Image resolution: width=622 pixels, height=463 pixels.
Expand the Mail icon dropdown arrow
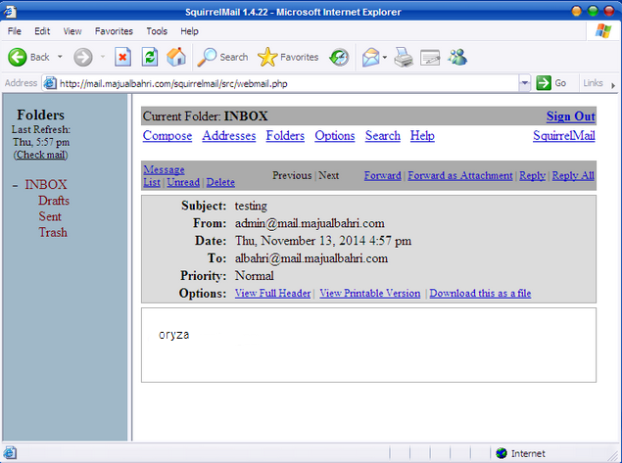(384, 58)
